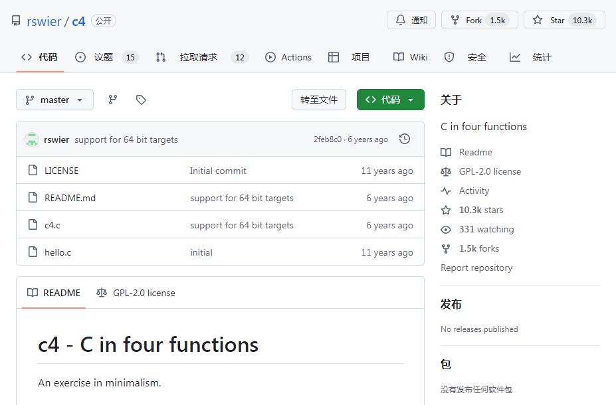Click the 转至文件 go to file button

(318, 100)
